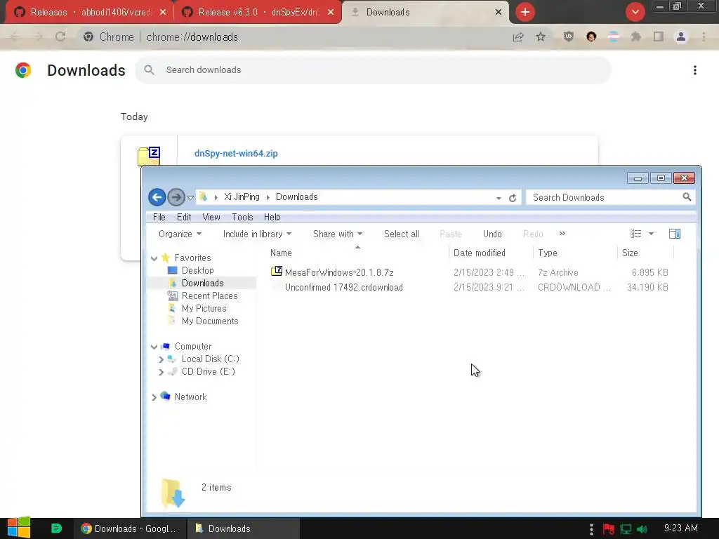
Task: Open the Downloads page more actions menu
Action: pyautogui.click(x=695, y=70)
